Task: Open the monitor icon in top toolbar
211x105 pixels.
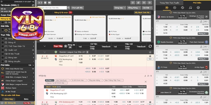Action: coord(144,3)
